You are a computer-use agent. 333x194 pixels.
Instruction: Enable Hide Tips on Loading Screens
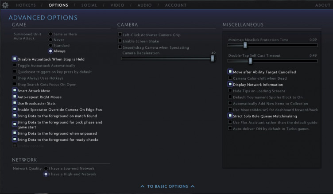click(230, 90)
